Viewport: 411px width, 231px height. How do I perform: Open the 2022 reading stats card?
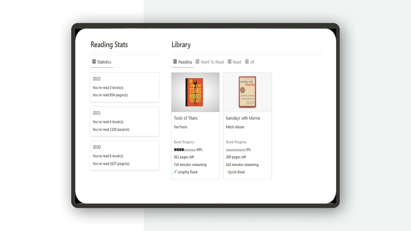(x=125, y=87)
